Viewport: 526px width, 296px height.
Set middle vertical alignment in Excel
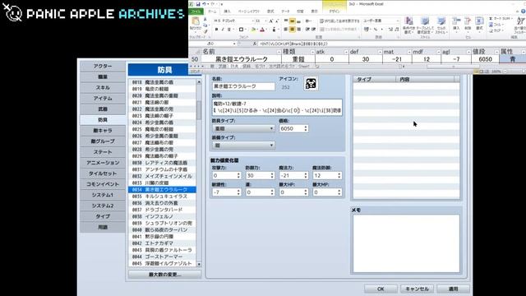pyautogui.click(x=293, y=21)
